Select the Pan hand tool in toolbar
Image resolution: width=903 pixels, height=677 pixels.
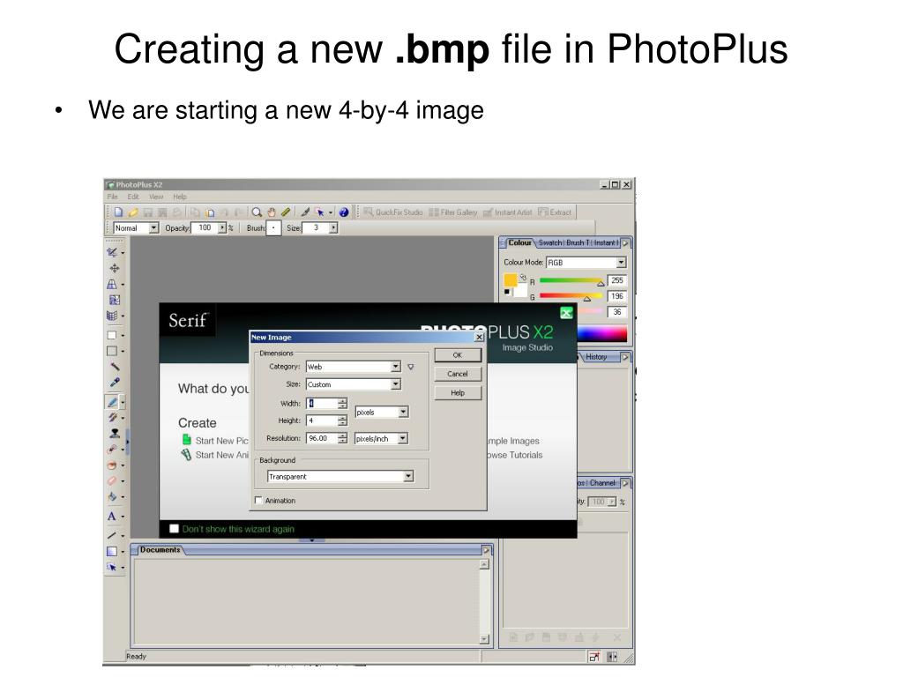tap(272, 212)
